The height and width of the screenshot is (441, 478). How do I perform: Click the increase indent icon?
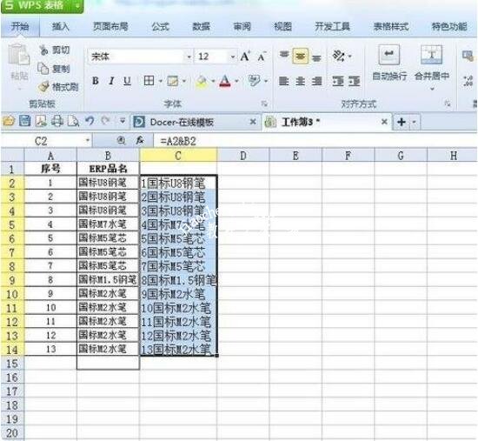coord(355,81)
